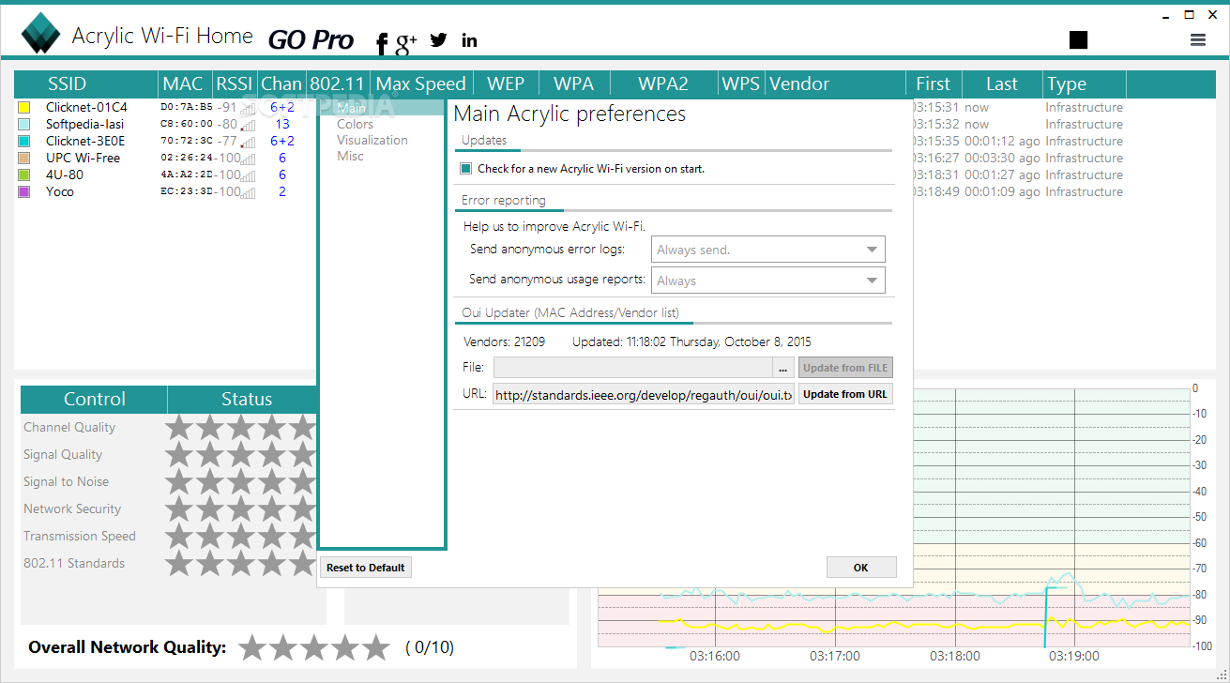Sort by the Last seen column header

(x=1002, y=83)
